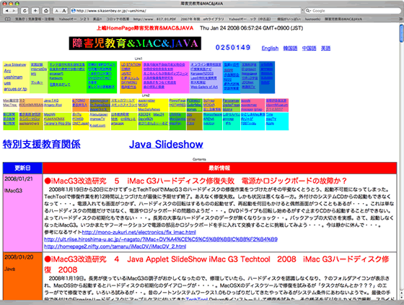Click the page date Thu Jan 24 2008 text
Image resolution: width=404 pixels, height=305 pixels.
(x=251, y=28)
